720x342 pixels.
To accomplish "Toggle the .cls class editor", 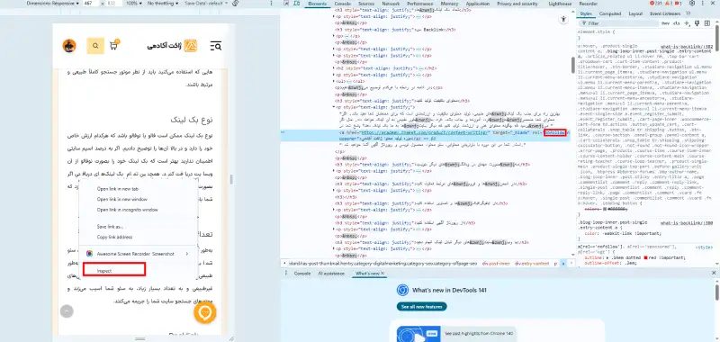I will click(676, 23).
